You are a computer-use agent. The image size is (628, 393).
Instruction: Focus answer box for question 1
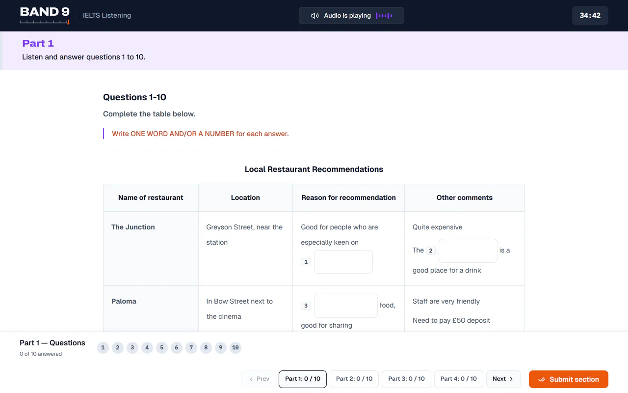pyautogui.click(x=343, y=262)
